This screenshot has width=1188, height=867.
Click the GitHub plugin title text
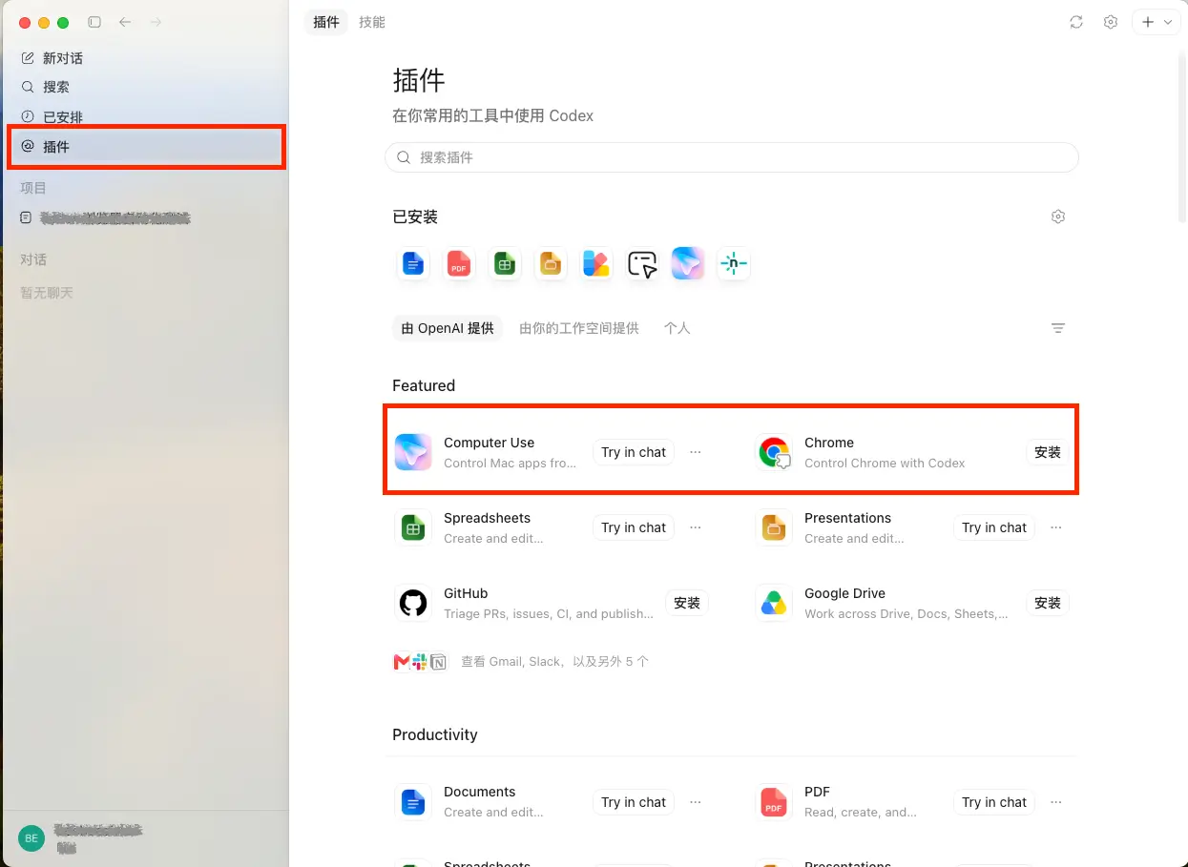pyautogui.click(x=466, y=593)
